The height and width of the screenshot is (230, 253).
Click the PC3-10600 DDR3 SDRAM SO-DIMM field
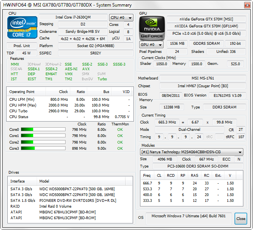coord(198,166)
